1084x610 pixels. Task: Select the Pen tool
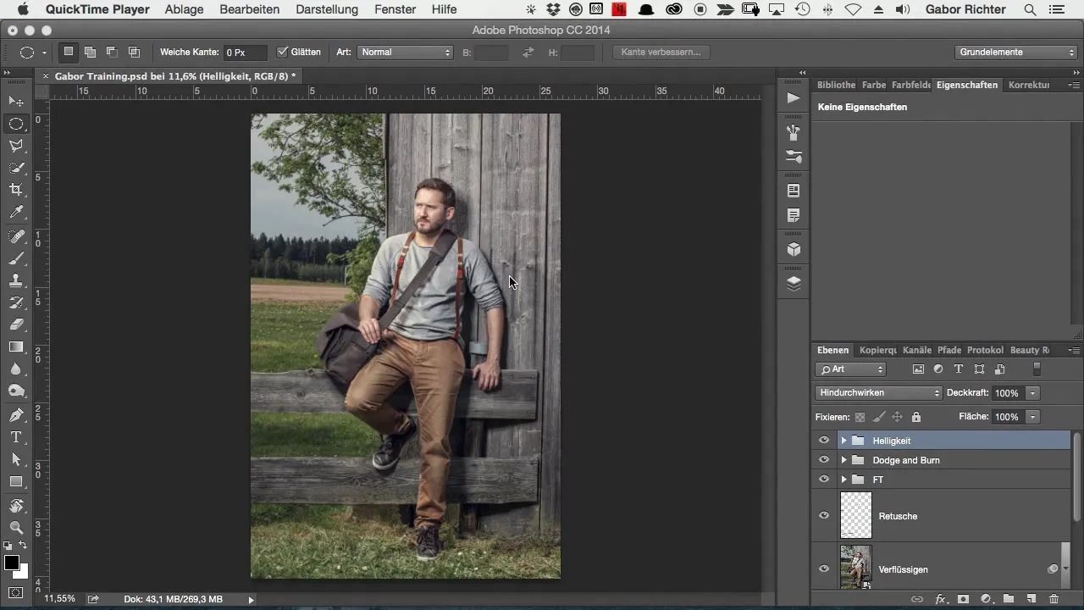[16, 415]
